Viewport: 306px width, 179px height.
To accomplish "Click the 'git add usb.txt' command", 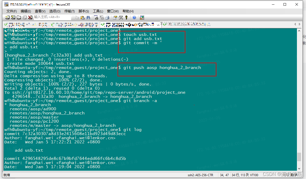I will [143, 38].
